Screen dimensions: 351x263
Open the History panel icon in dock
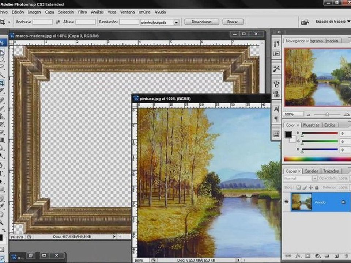(x=276, y=43)
